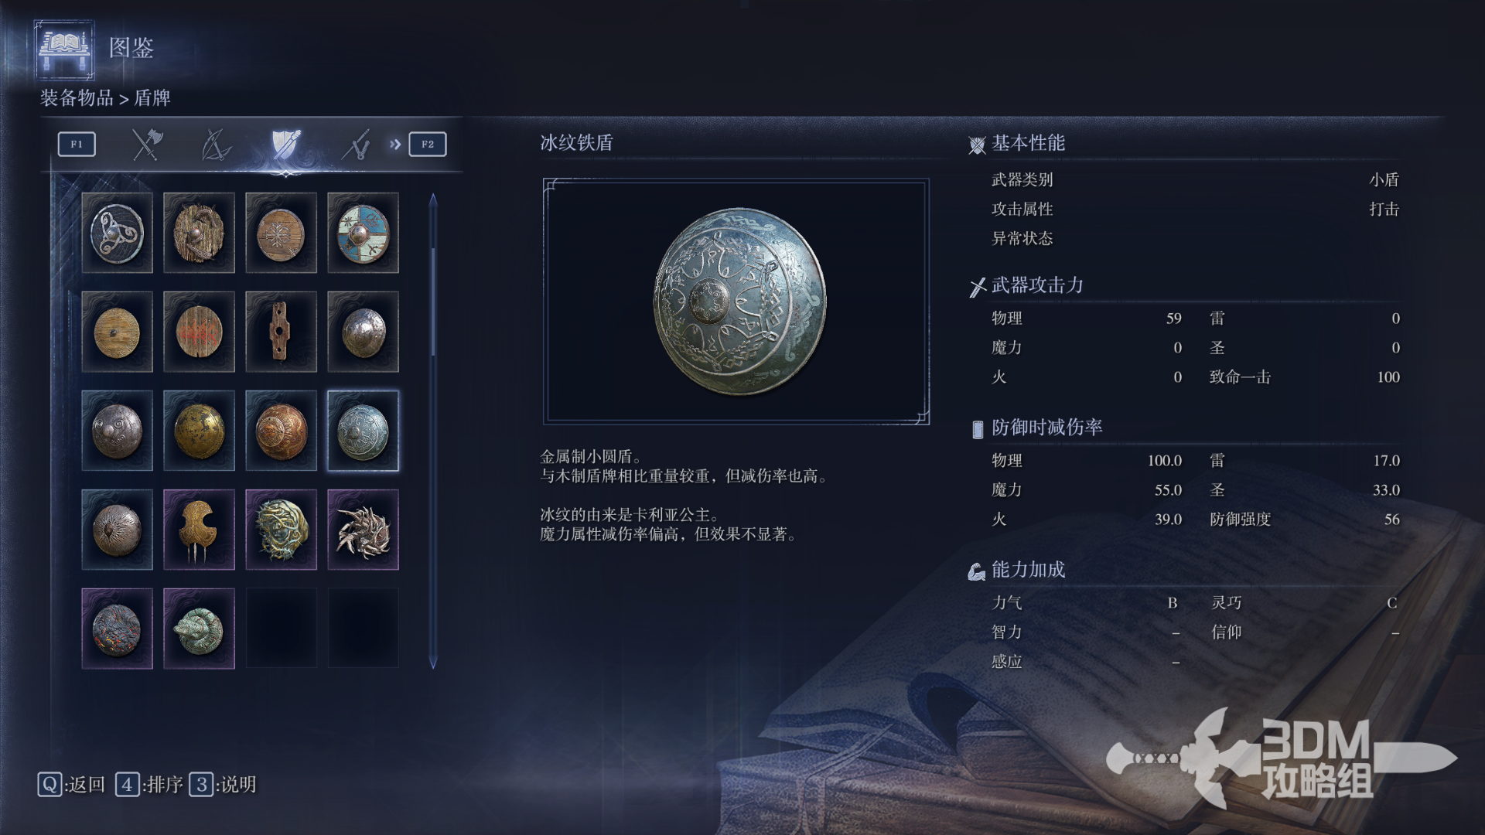The height and width of the screenshot is (835, 1485).
Task: Open the shield category tab icon
Action: 285,144
